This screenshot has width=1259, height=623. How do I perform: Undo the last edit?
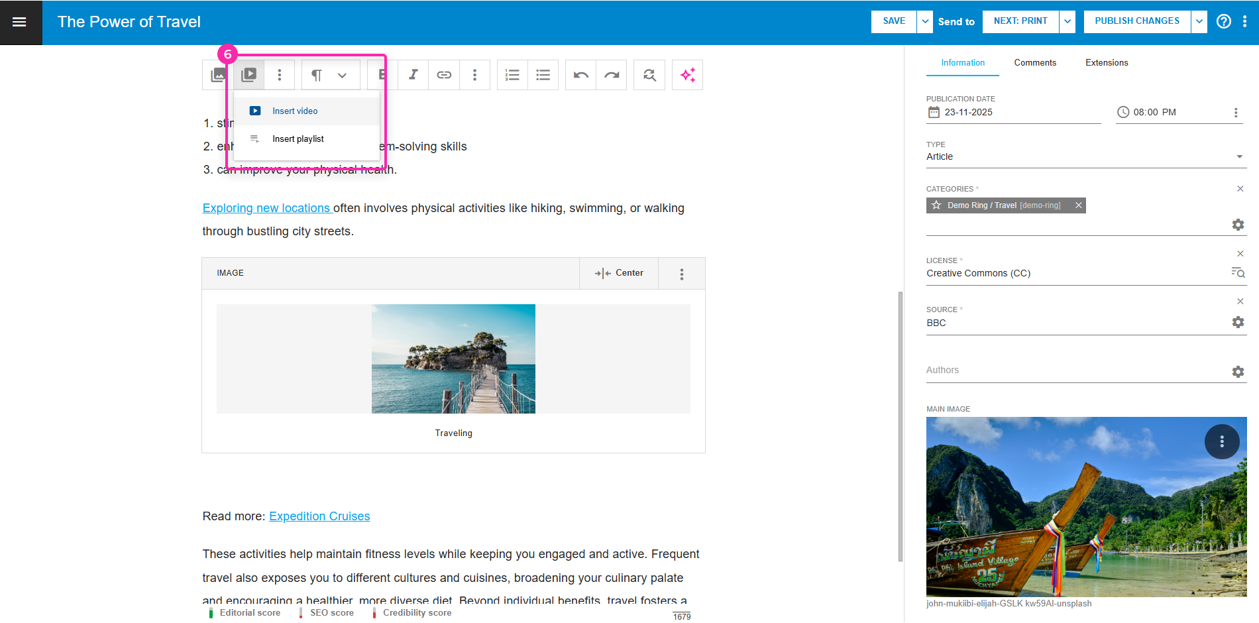581,75
